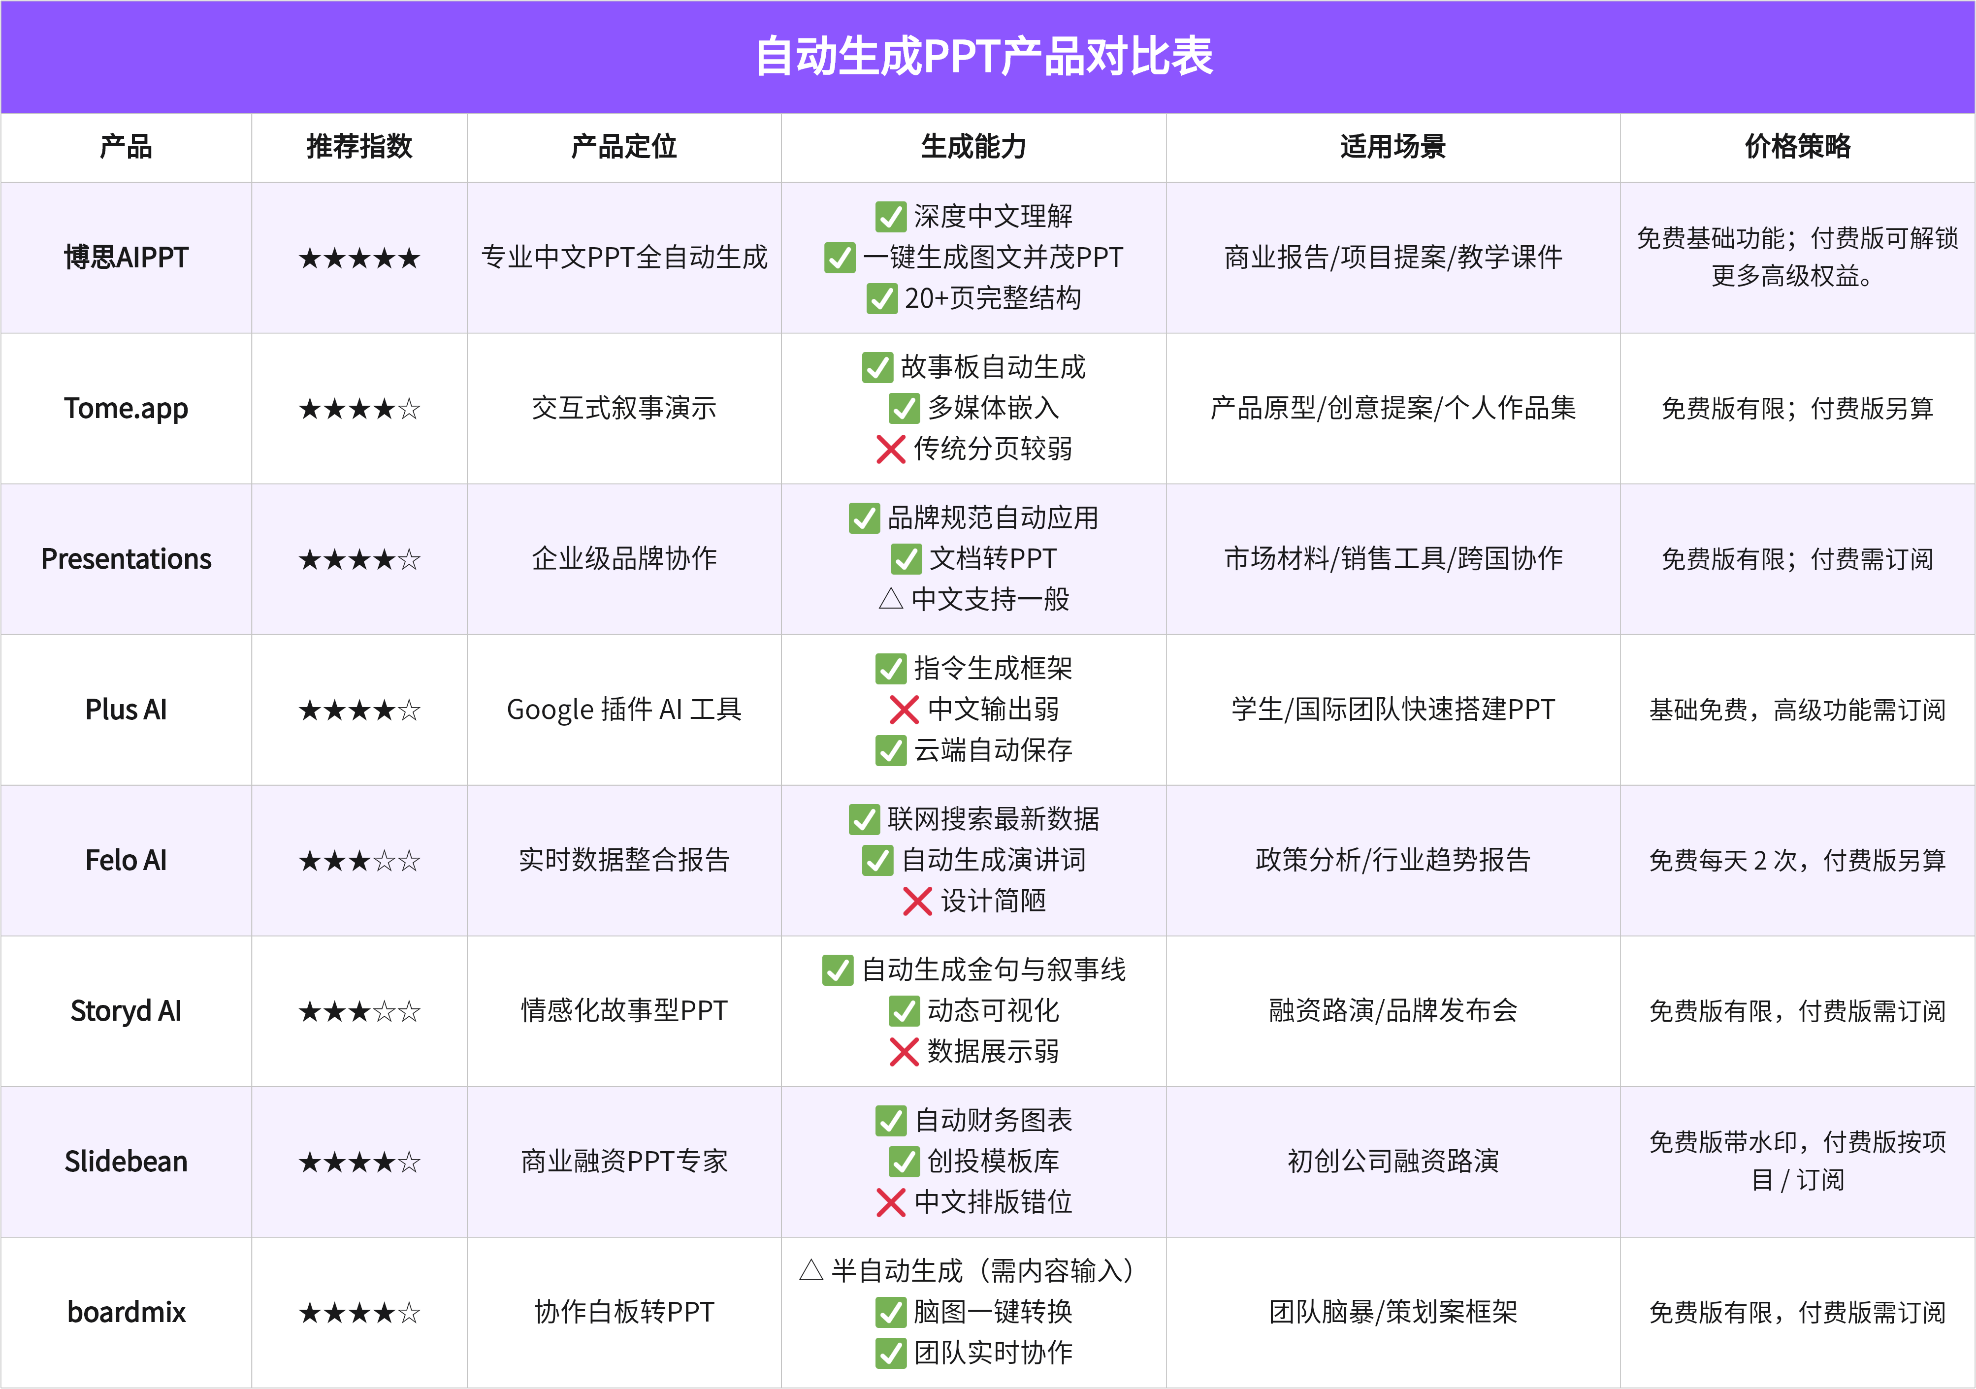Select the Storyd AI product cell
This screenshot has height=1389, width=1976.
(126, 1011)
